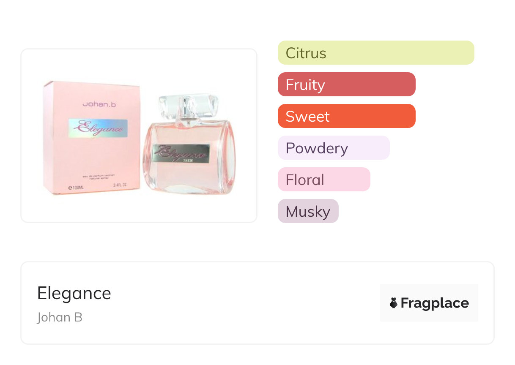The width and height of the screenshot is (515, 365).
Task: Click the eau de parfum text on box
Action: pyautogui.click(x=98, y=175)
